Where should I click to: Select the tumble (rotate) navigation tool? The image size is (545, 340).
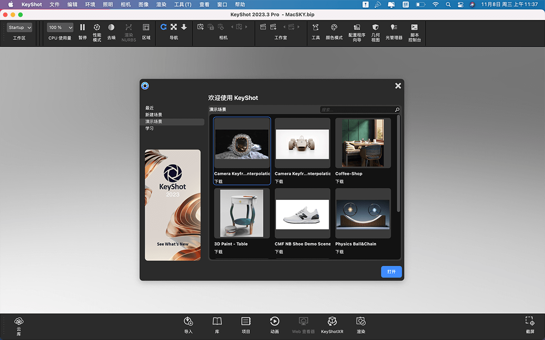point(163,27)
